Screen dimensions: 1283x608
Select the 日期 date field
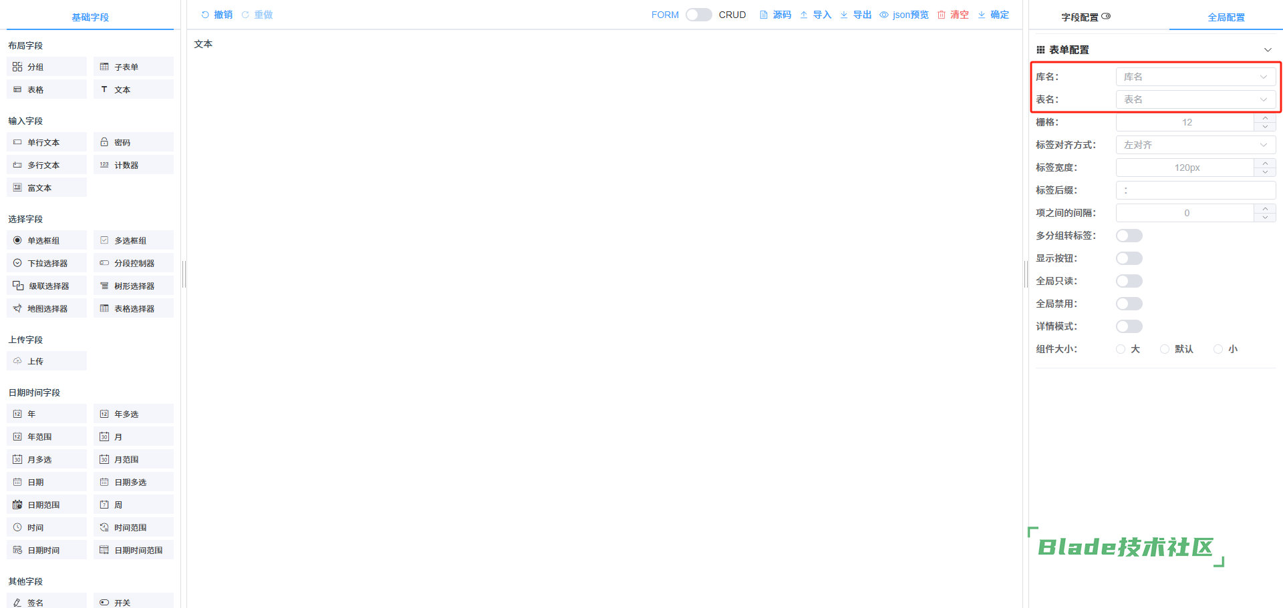tap(47, 482)
